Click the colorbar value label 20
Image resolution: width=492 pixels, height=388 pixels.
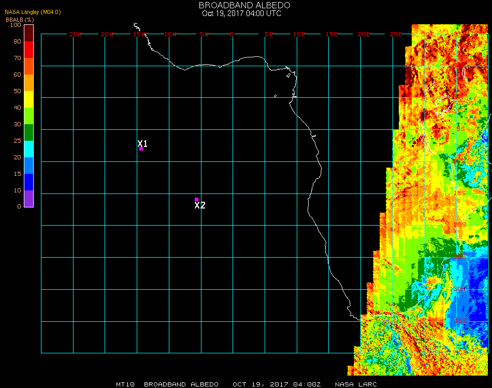[x=17, y=157]
